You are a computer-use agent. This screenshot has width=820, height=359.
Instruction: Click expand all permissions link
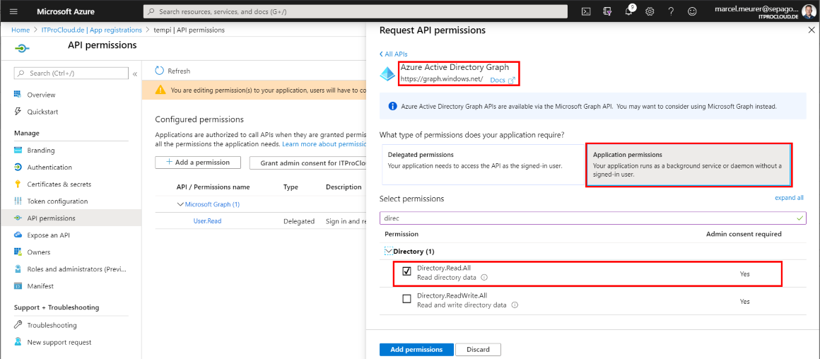pos(789,198)
